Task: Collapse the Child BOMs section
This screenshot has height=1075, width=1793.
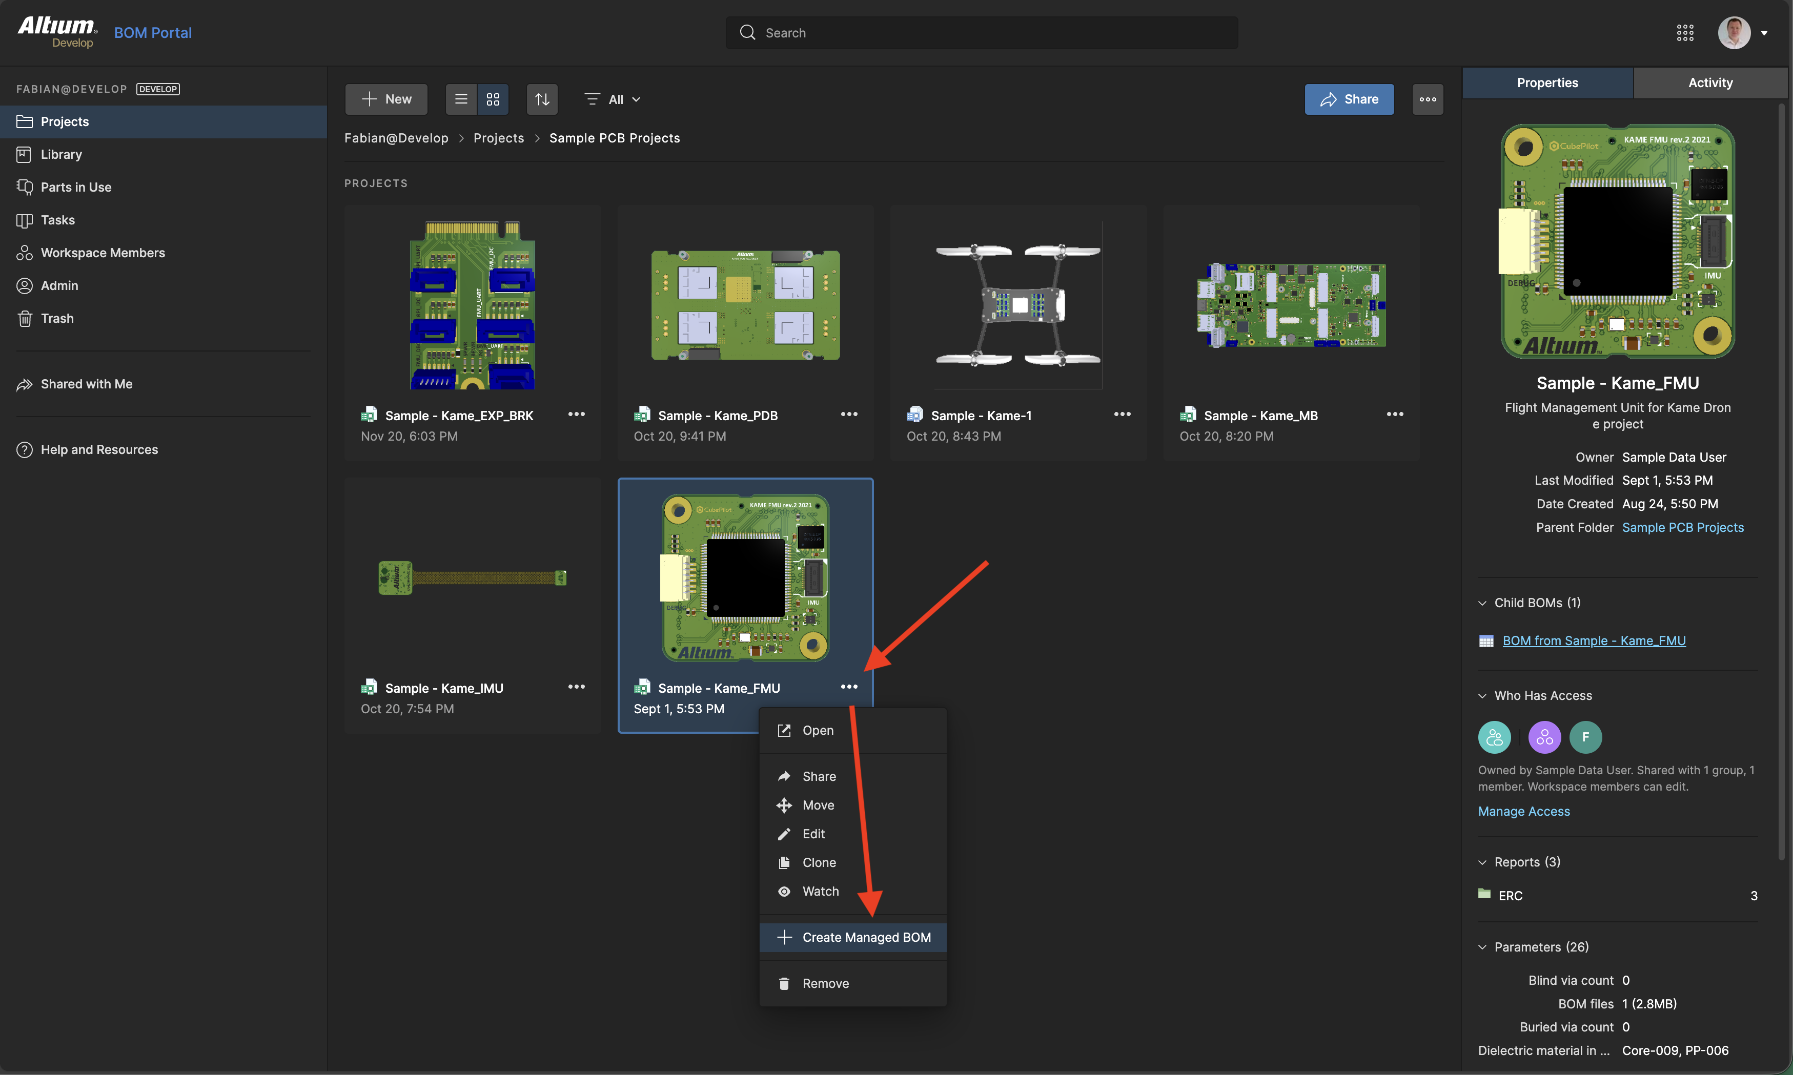Action: click(x=1482, y=602)
